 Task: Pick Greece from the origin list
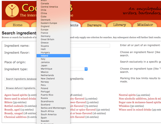coord(53,43)
